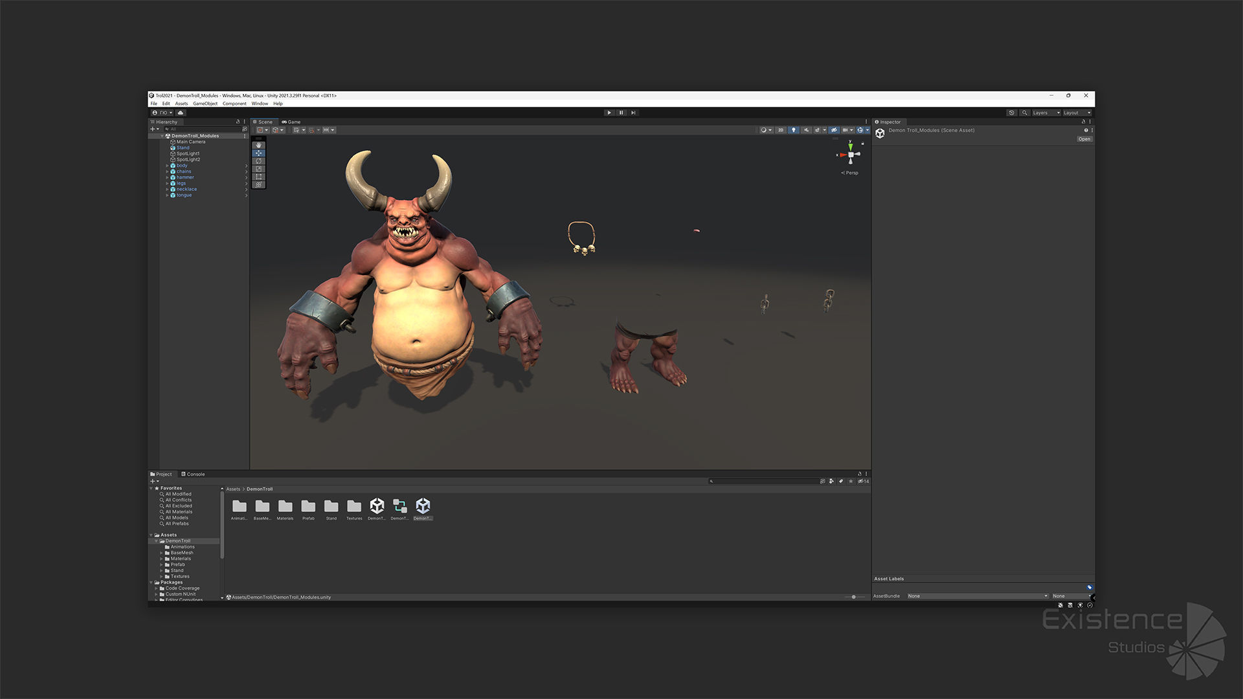Open the Layers dropdown
1243x699 pixels.
[1046, 113]
